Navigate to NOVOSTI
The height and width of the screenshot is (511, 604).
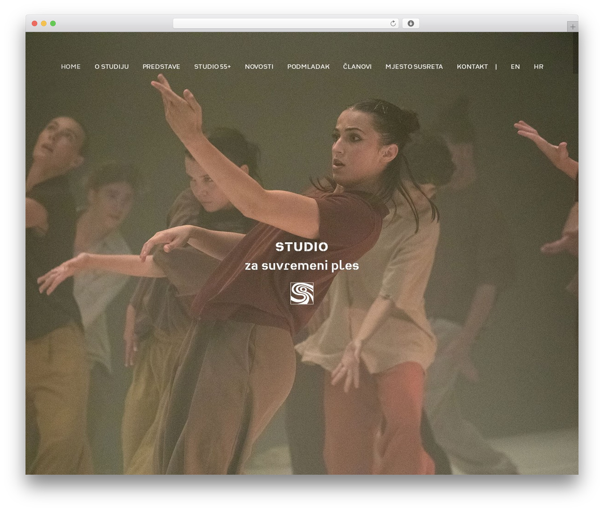[259, 66]
